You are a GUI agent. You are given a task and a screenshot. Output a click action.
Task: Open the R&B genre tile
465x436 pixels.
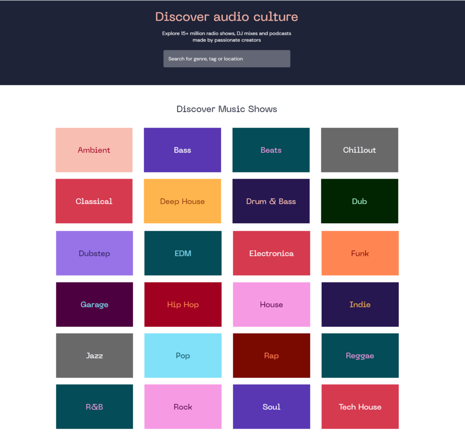(x=94, y=406)
